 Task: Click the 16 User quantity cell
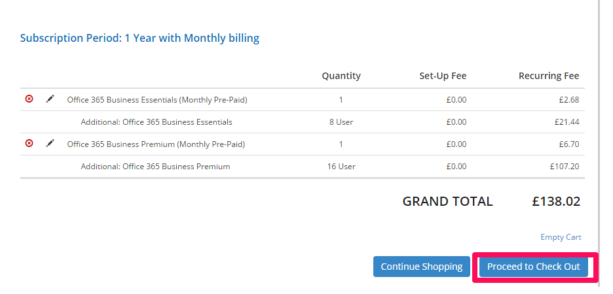pos(341,167)
